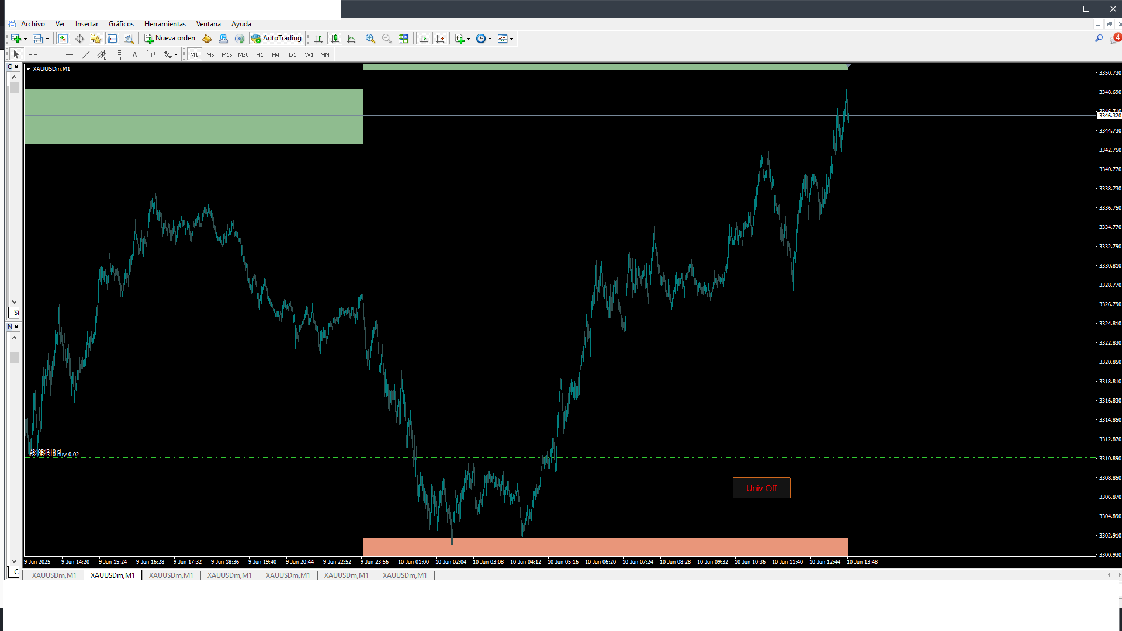Switch to the third XAUUSDm,M1 chart tab
This screenshot has width=1122, height=631.
[x=171, y=575]
